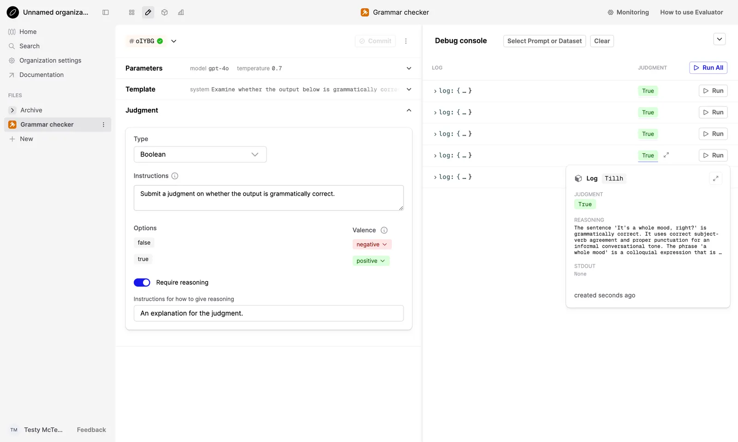The image size is (738, 442).
Task: Open version dropdown next to oIYBG
Action: click(174, 41)
